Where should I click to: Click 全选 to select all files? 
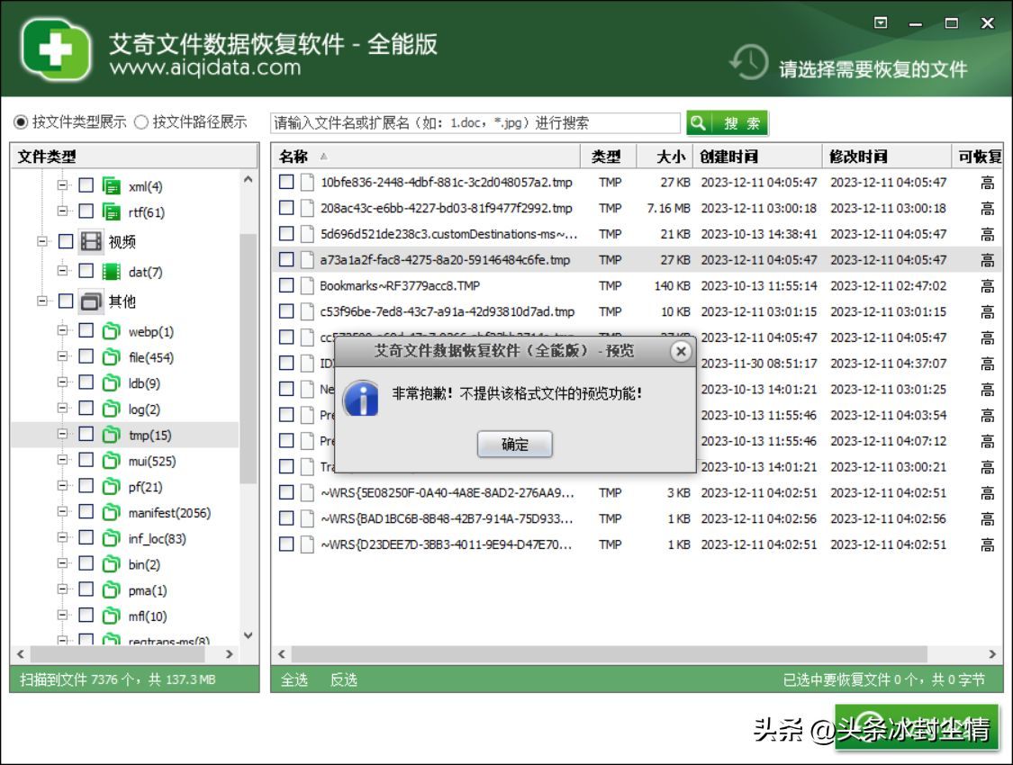(294, 679)
